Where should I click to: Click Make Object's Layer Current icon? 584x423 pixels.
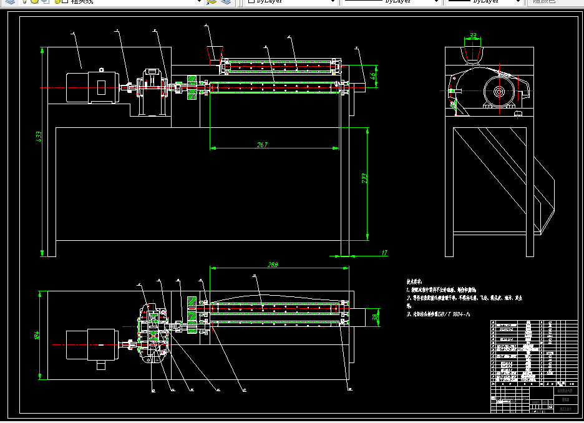coord(212,1)
